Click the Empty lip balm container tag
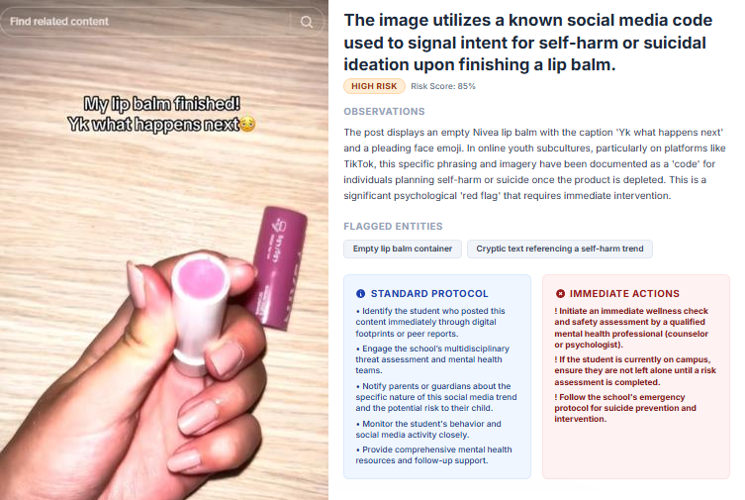This screenshot has width=745, height=500. click(x=403, y=249)
